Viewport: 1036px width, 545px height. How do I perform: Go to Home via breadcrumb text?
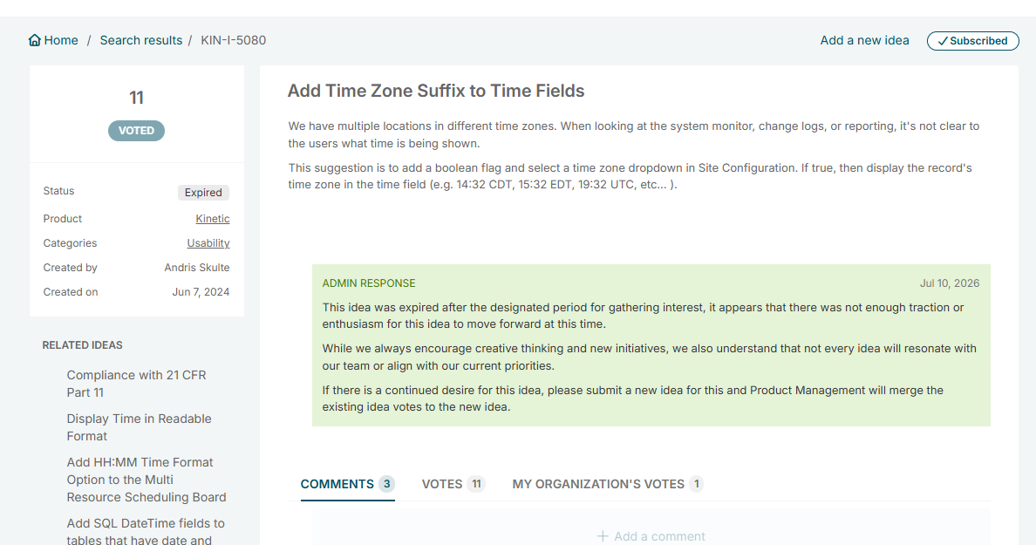click(x=61, y=40)
